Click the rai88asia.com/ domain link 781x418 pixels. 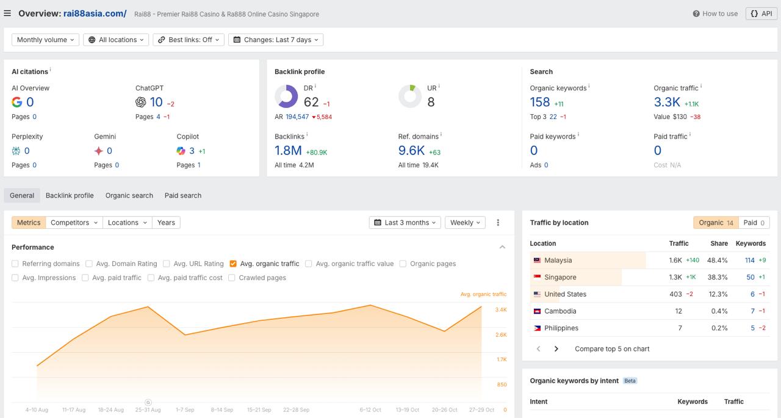tap(95, 13)
